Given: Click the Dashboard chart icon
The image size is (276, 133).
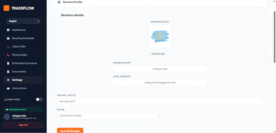Looking at the screenshot, I should pyautogui.click(x=8, y=30).
